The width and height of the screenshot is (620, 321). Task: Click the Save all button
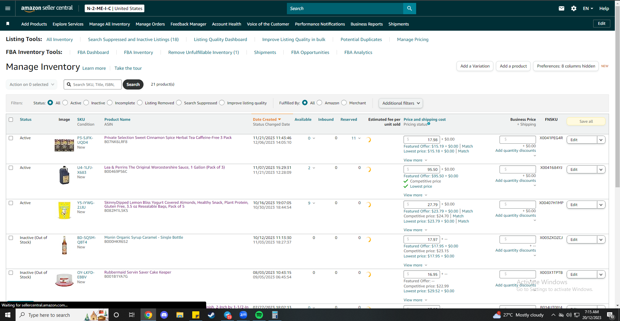pos(586,121)
